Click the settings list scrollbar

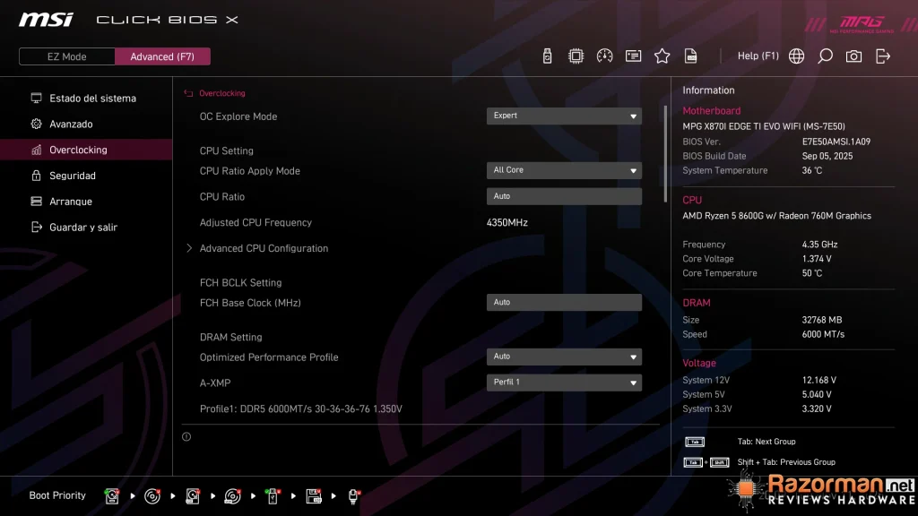[665, 154]
